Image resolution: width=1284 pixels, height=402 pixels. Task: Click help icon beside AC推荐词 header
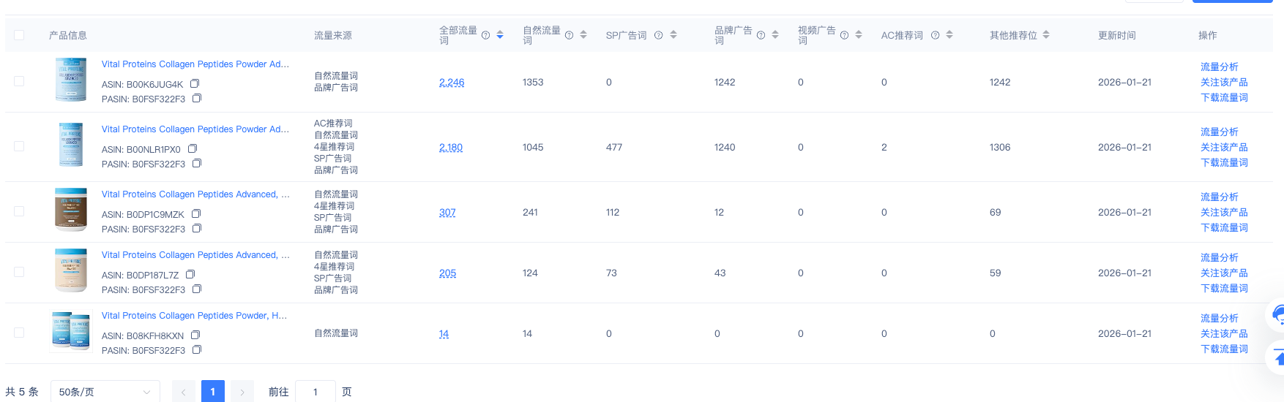coord(935,35)
